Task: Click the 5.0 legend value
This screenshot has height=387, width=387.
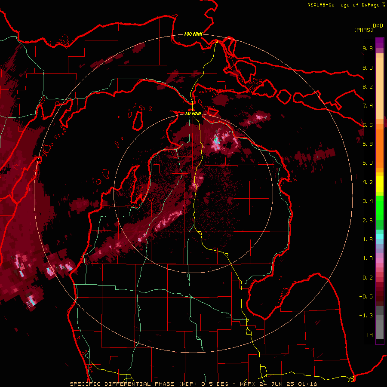Action: pyautogui.click(x=368, y=163)
